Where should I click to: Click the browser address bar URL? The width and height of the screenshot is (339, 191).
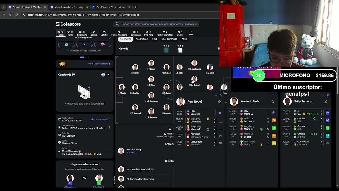click(x=83, y=15)
